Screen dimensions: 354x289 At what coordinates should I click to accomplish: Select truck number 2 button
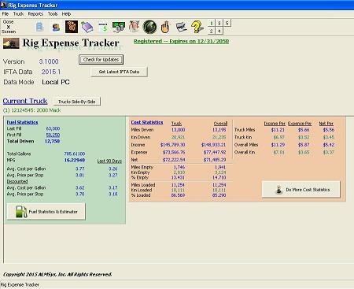[x=212, y=31]
